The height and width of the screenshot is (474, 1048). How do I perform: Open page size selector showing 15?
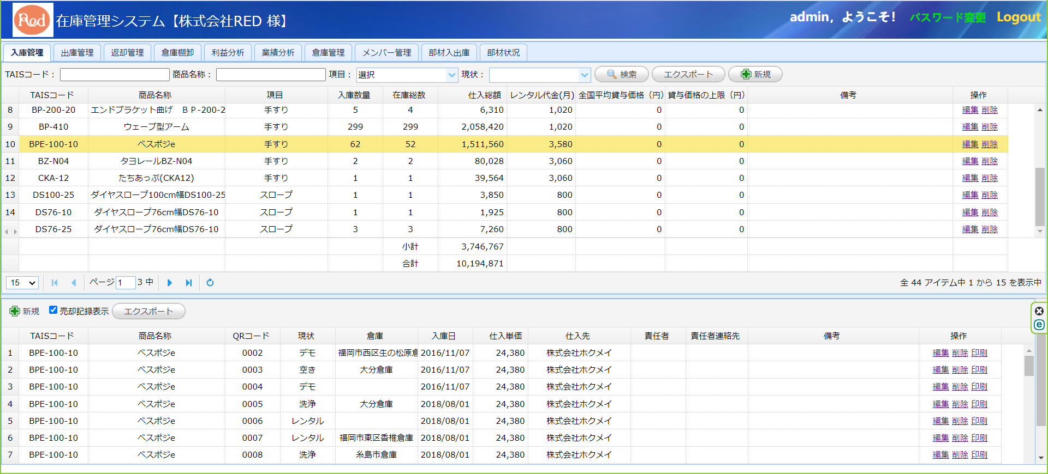coord(22,283)
